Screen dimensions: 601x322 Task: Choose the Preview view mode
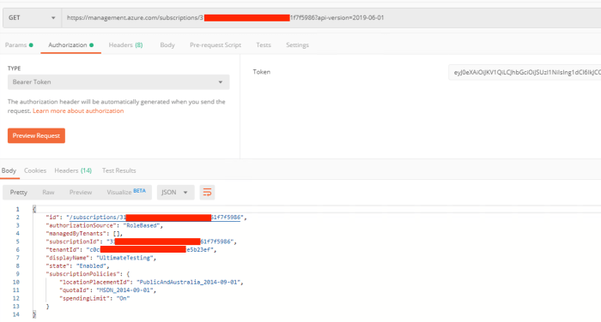(x=81, y=193)
